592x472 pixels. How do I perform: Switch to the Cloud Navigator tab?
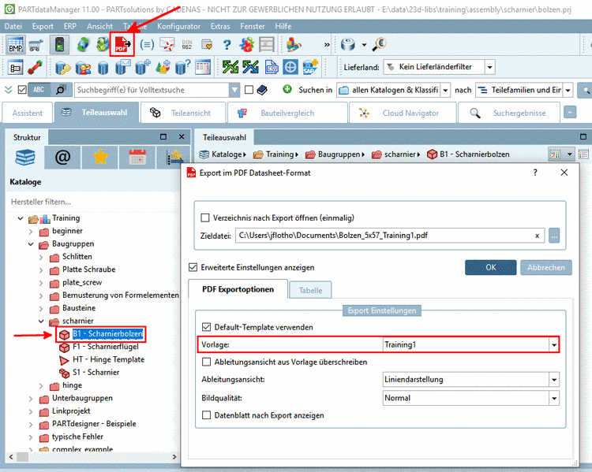point(403,113)
